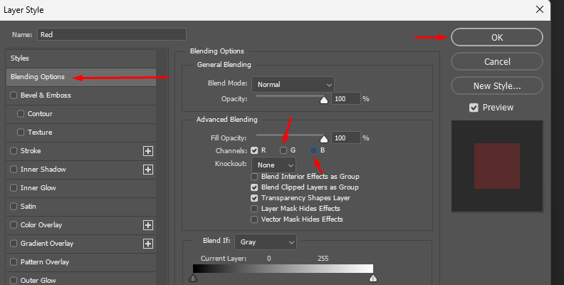Click the effects list vertical scrollbar
The height and width of the screenshot is (285, 564).
click(162, 167)
